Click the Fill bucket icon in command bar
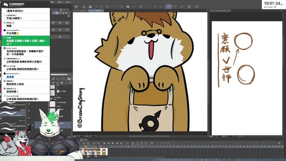The image size is (286, 161). (x=128, y=7)
